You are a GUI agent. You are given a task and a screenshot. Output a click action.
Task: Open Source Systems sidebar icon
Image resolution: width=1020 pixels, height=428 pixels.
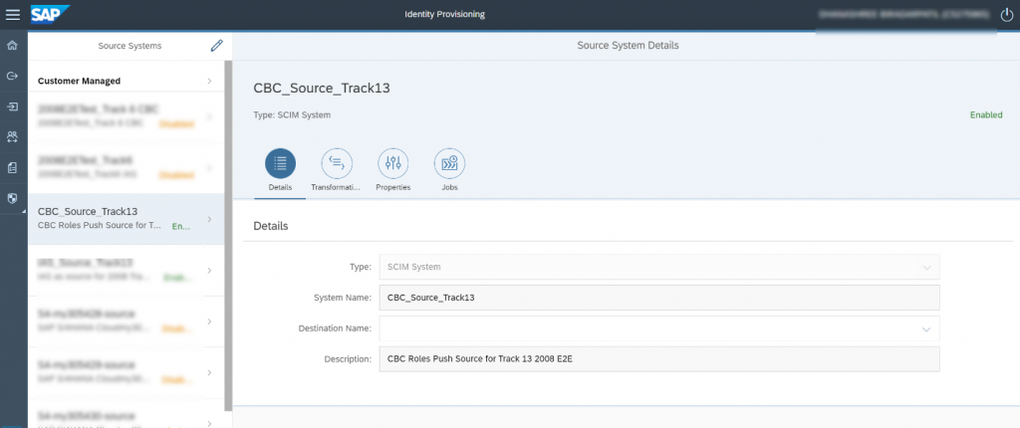12,76
